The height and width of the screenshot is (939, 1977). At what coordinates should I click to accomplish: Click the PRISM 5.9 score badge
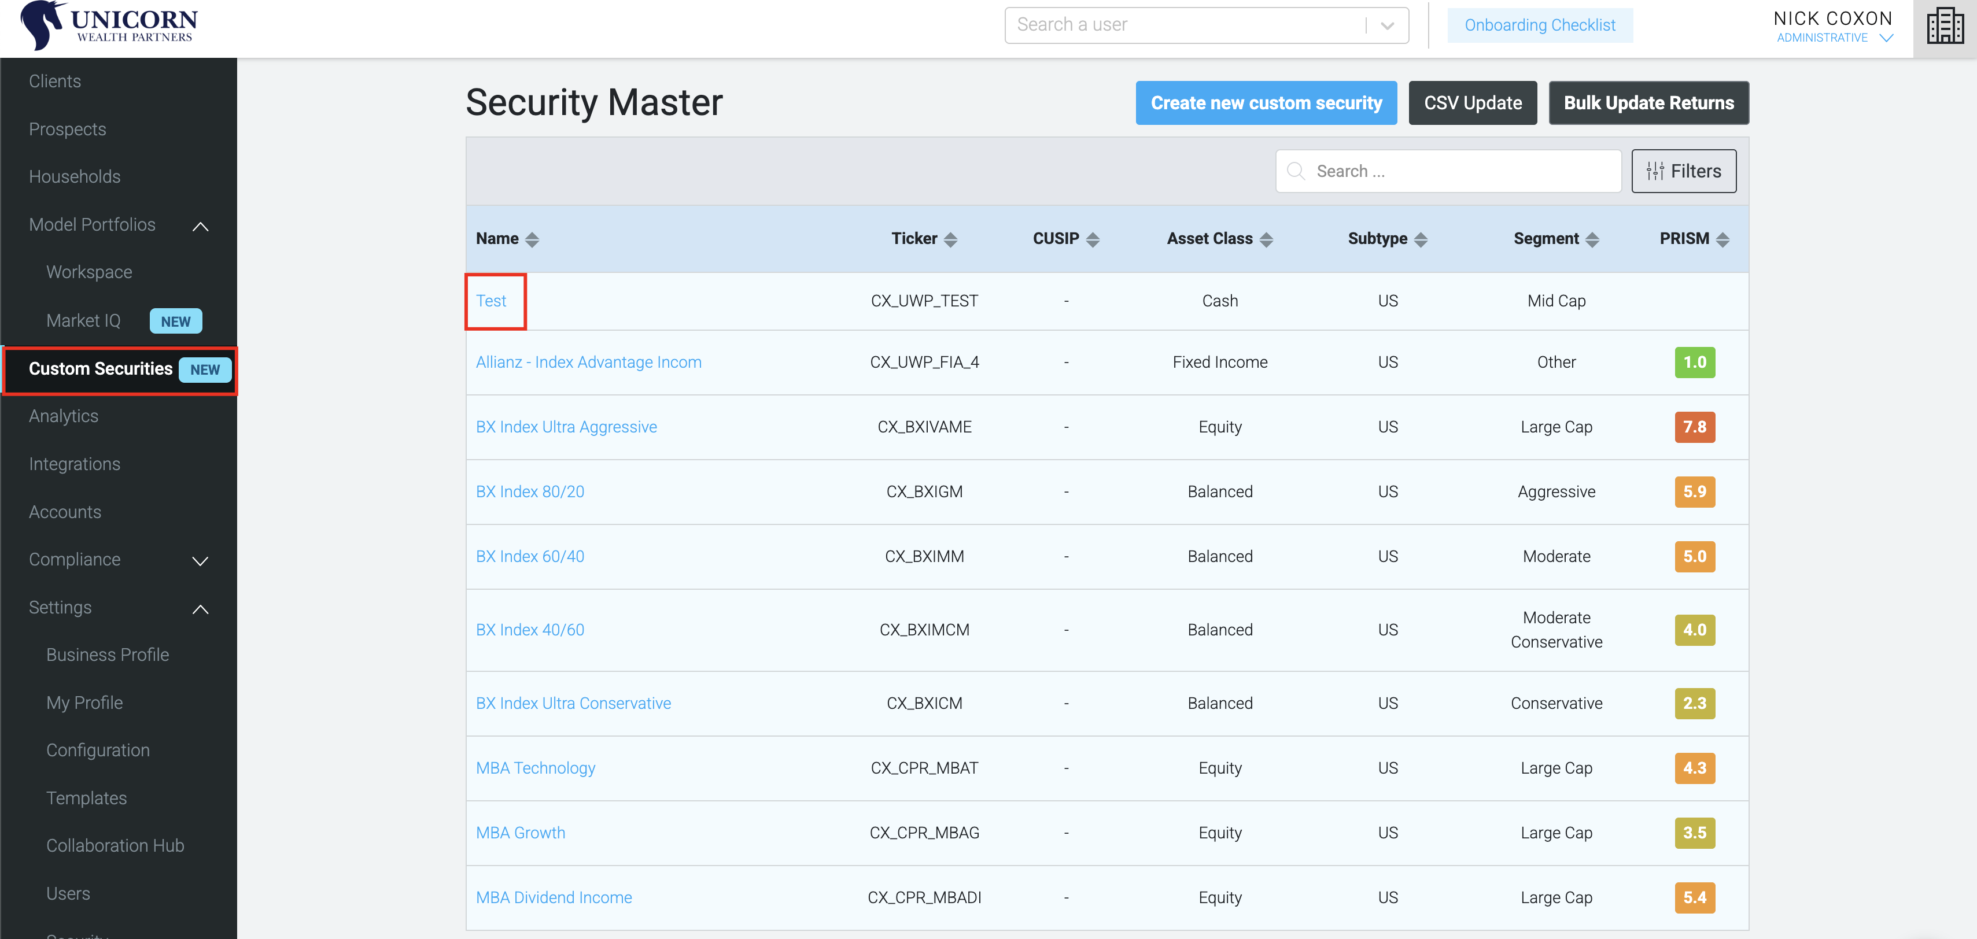click(1695, 491)
